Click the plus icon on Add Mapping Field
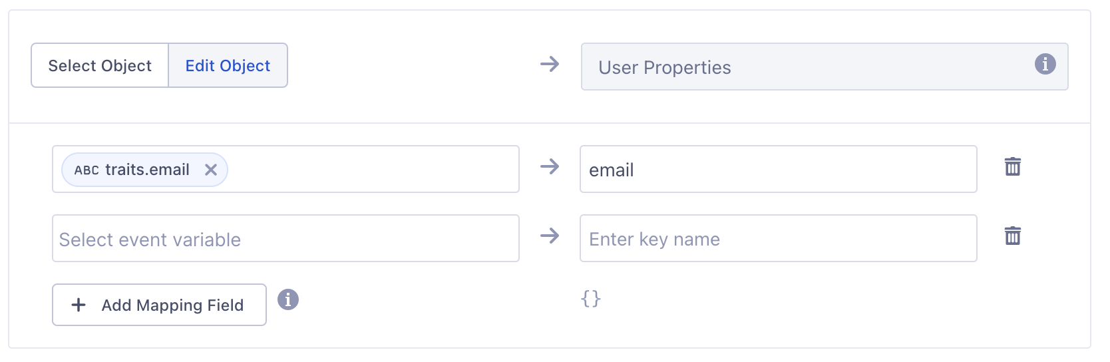Image resolution: width=1110 pixels, height=362 pixels. pos(79,305)
